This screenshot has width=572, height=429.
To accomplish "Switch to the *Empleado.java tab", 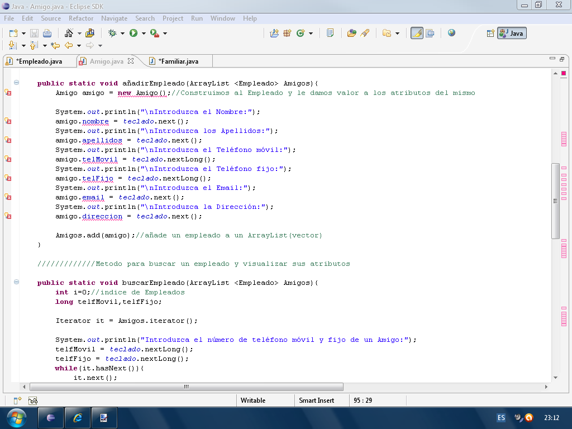I will pos(39,61).
